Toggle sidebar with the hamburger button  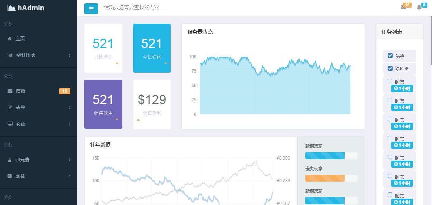click(91, 8)
